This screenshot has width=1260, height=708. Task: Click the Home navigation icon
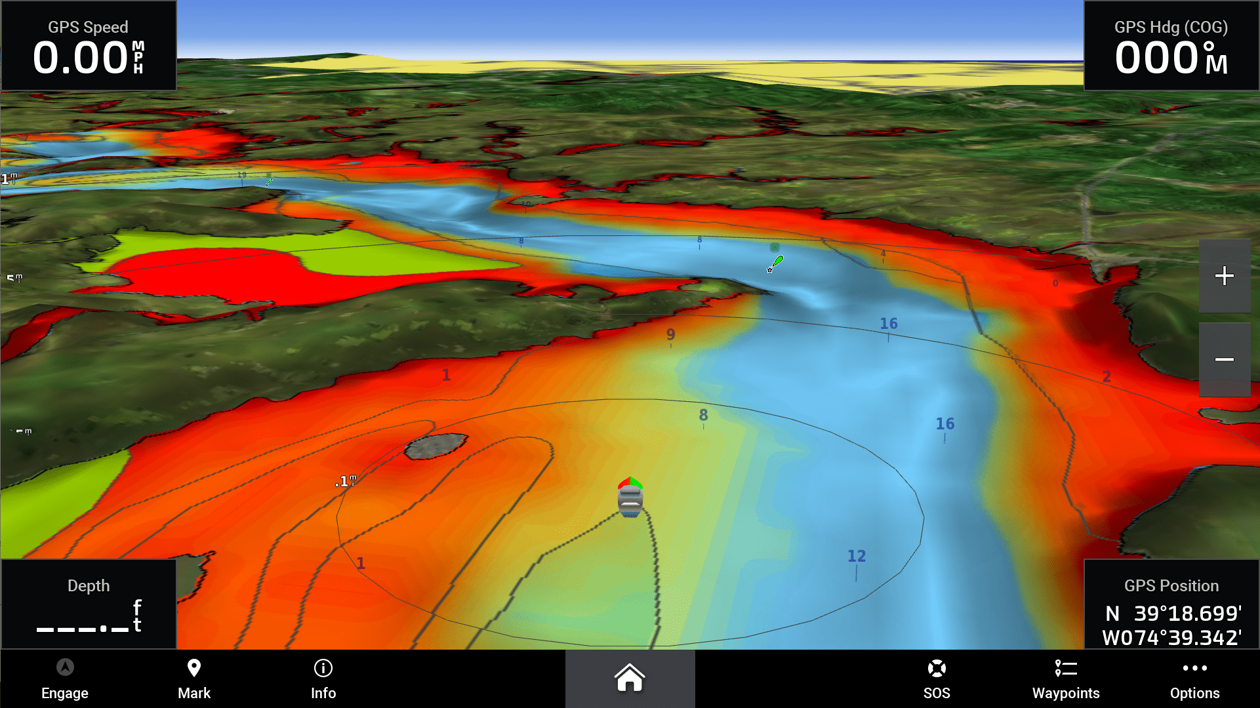click(x=630, y=679)
